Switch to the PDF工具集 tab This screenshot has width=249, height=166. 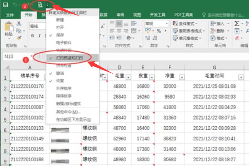point(184,15)
